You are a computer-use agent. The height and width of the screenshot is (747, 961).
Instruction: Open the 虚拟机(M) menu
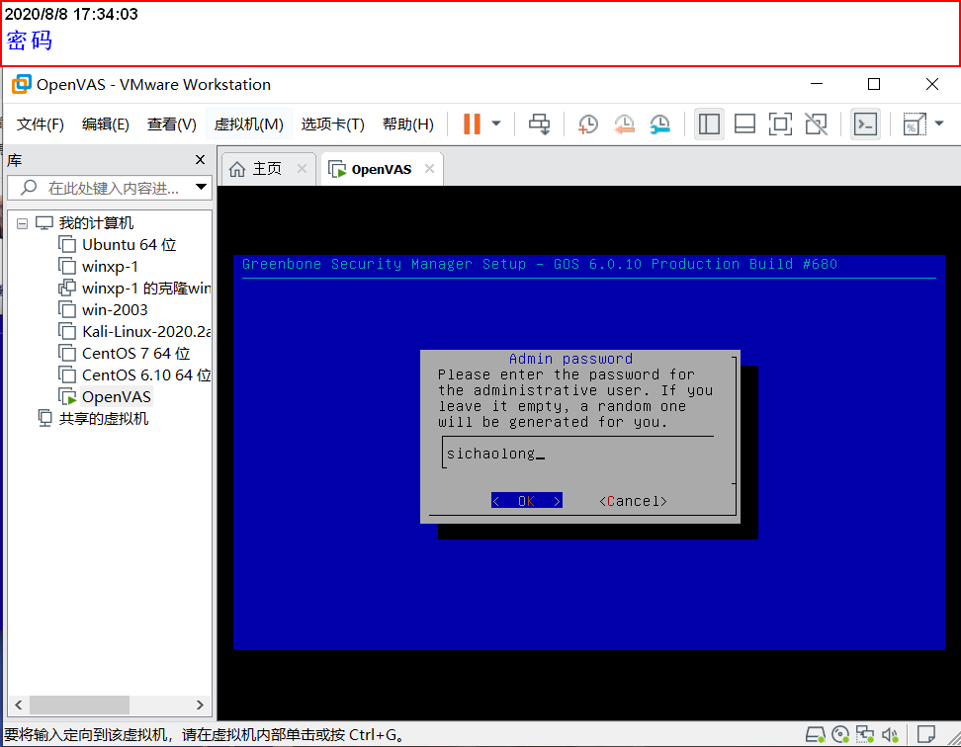(x=248, y=124)
